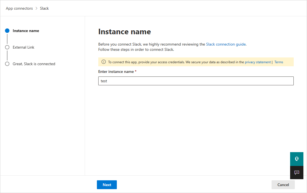Select the "Great, Slack is connected" circle
This screenshot has width=307, height=193.
pos(7,64)
